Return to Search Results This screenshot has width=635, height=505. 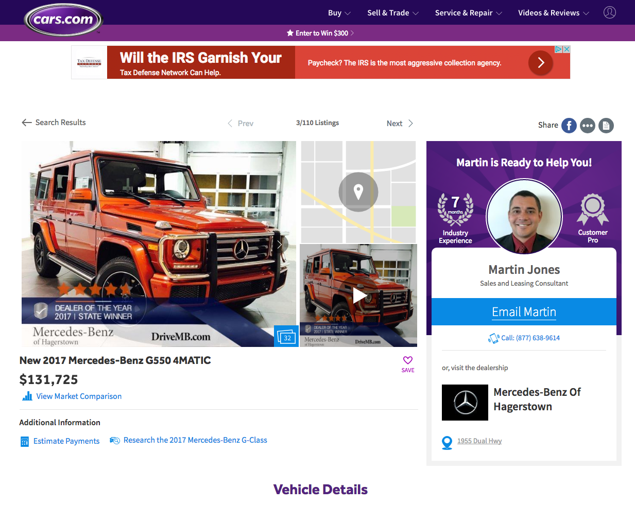pos(60,123)
